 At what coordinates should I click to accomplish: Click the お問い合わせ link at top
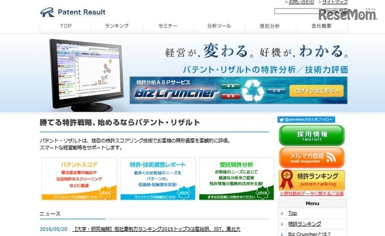point(301,2)
